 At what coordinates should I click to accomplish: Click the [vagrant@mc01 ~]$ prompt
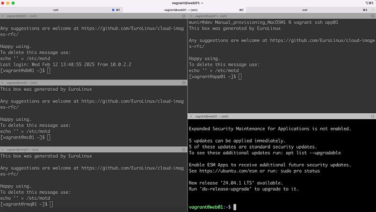click(23, 137)
